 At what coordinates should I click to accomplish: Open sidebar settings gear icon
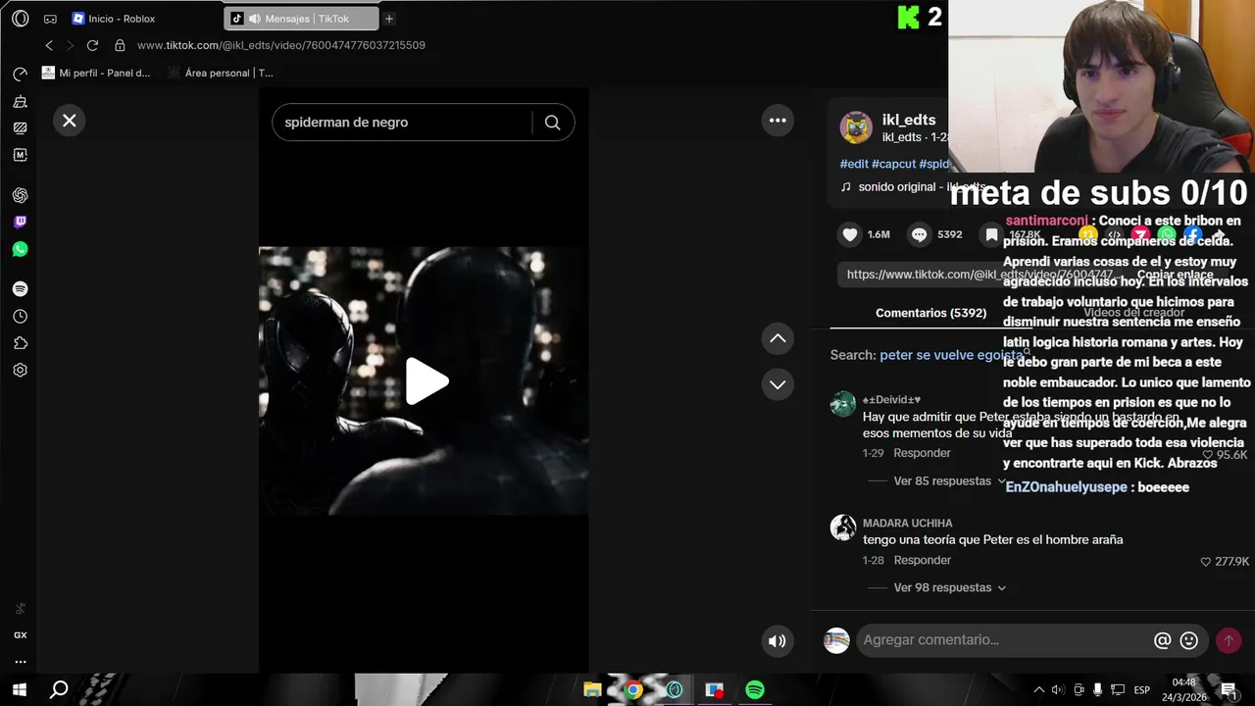coord(20,370)
